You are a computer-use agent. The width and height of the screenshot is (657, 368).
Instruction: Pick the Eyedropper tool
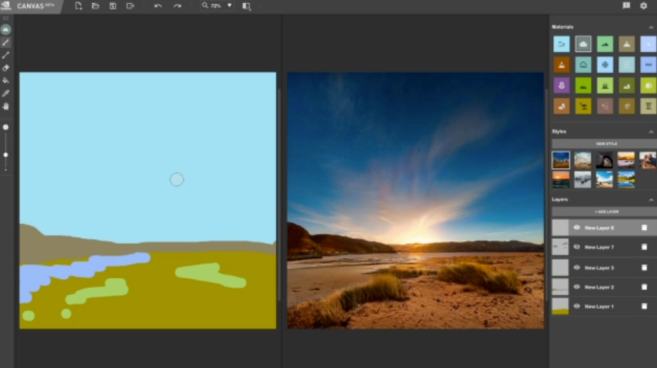[6, 93]
